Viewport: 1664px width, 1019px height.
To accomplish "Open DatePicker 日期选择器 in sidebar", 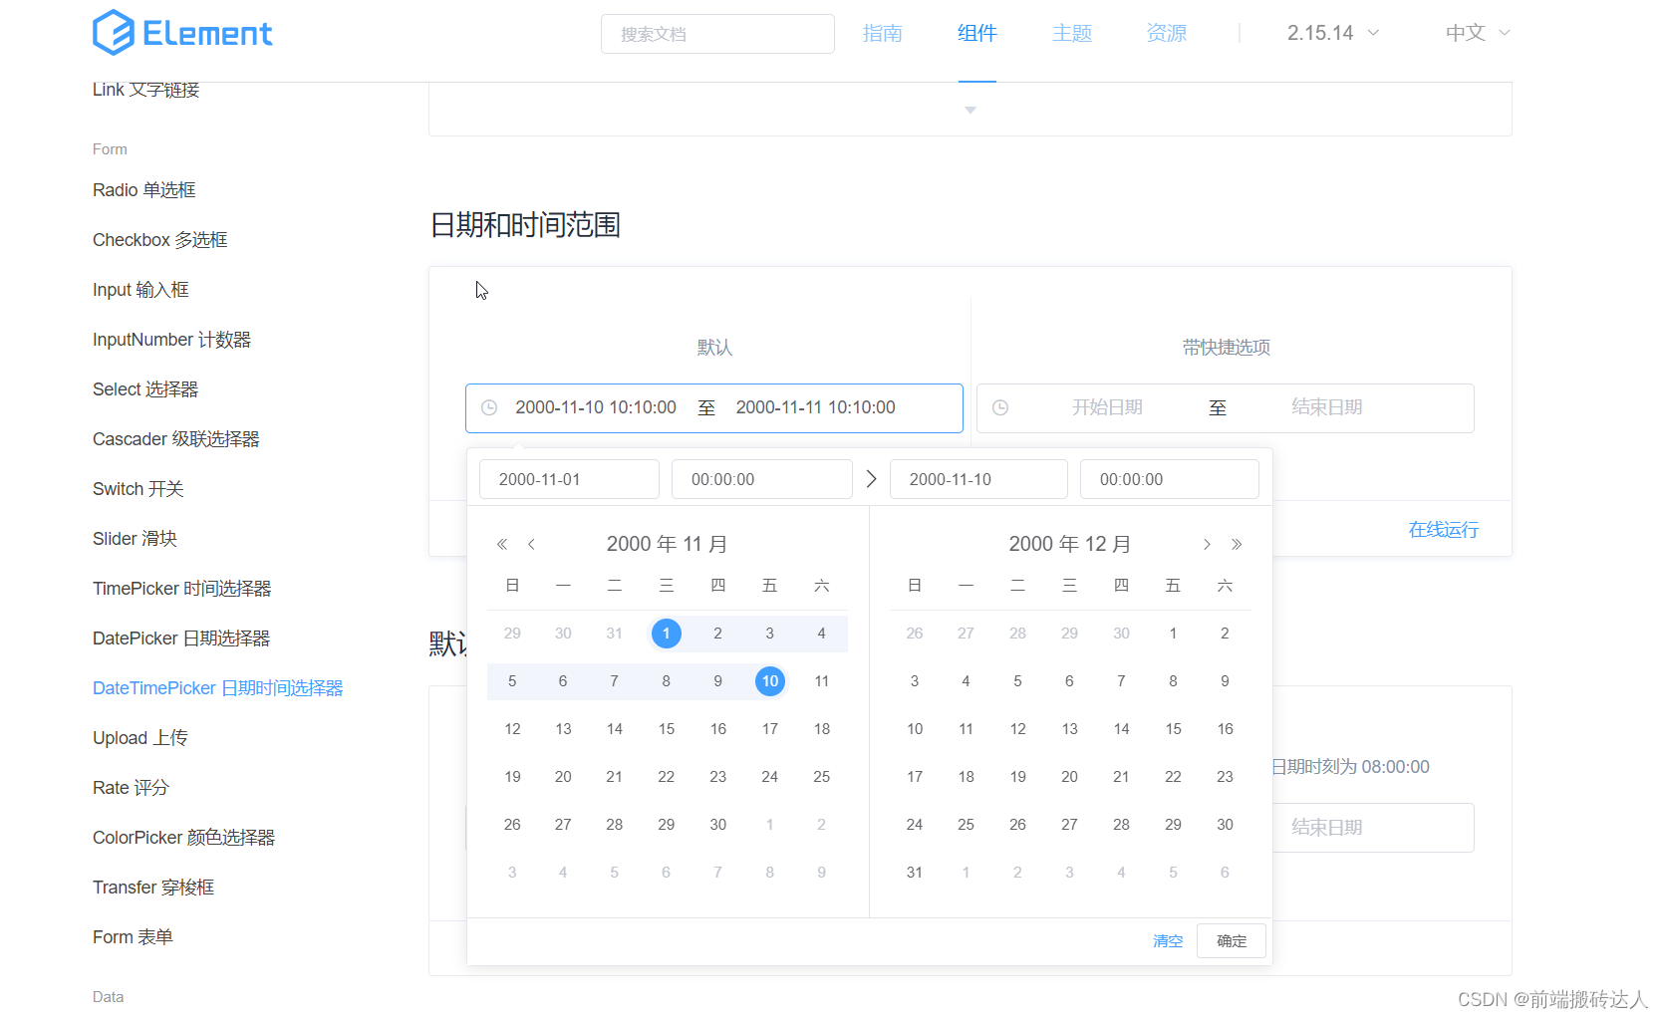I will tap(181, 638).
